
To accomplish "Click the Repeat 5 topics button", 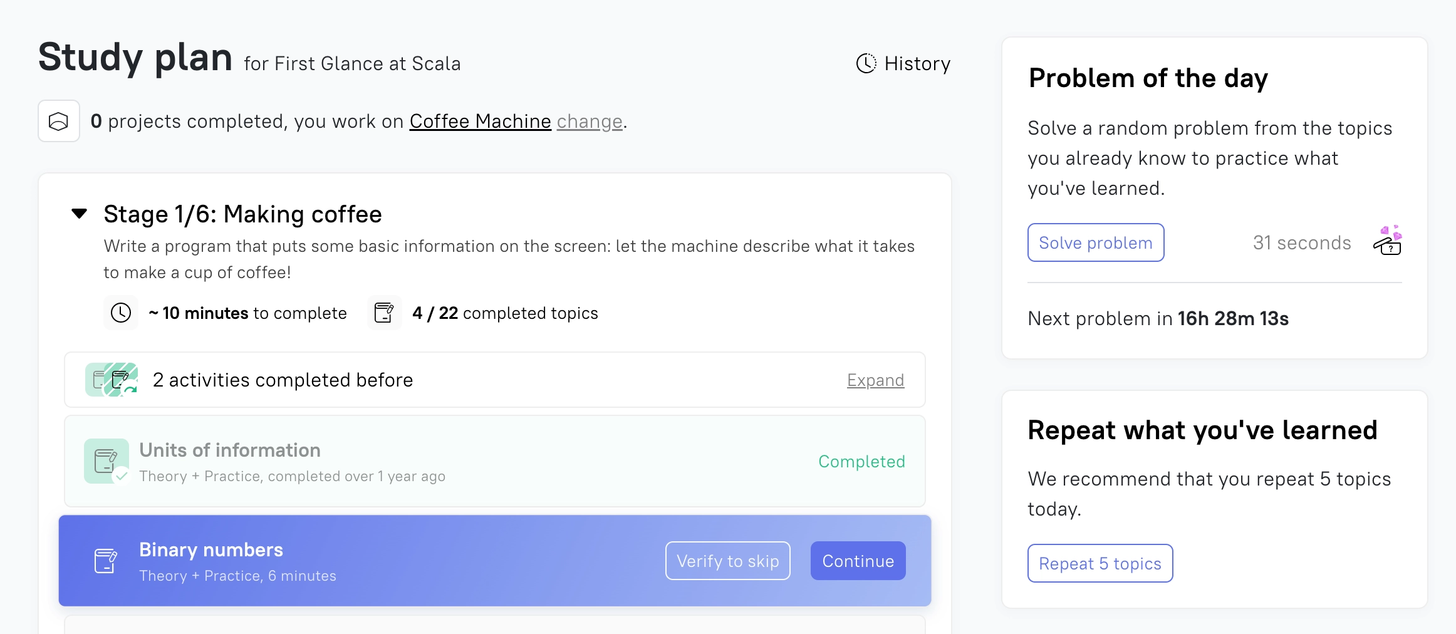I will 1100,563.
